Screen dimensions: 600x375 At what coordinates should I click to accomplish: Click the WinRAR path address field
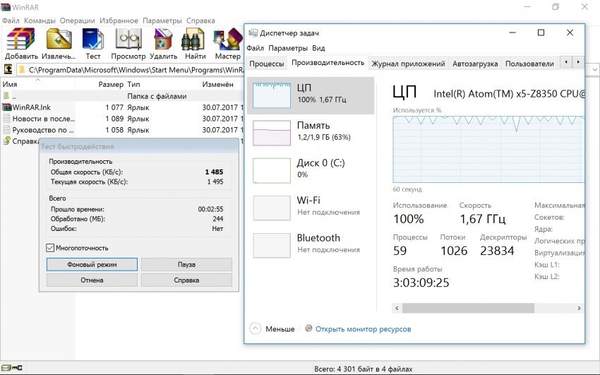(130, 70)
